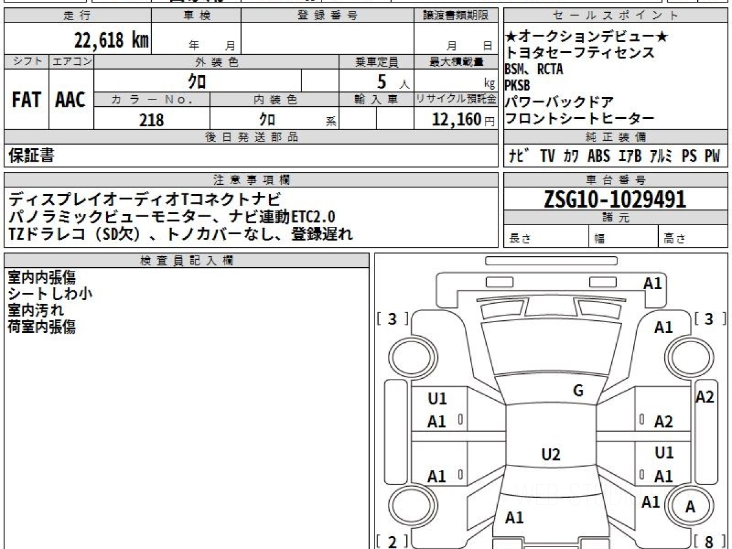This screenshot has height=549, width=732.
Task: Click the パワーバックドア sales point
Action: pyautogui.click(x=559, y=102)
